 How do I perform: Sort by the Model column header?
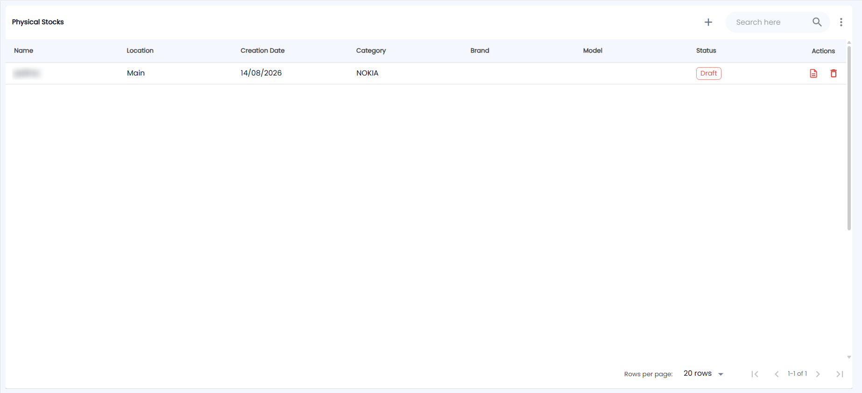(593, 50)
